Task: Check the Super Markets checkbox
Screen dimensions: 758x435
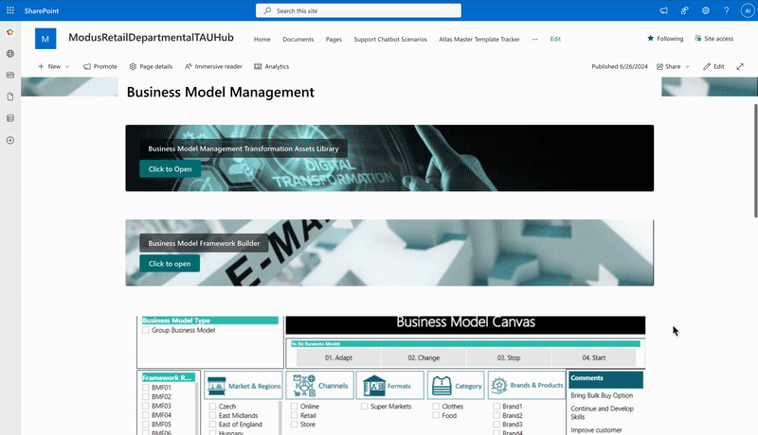Action: coord(365,407)
